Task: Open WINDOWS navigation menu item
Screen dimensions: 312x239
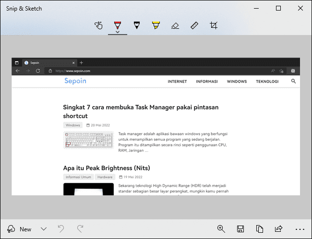Action: pyautogui.click(x=237, y=82)
